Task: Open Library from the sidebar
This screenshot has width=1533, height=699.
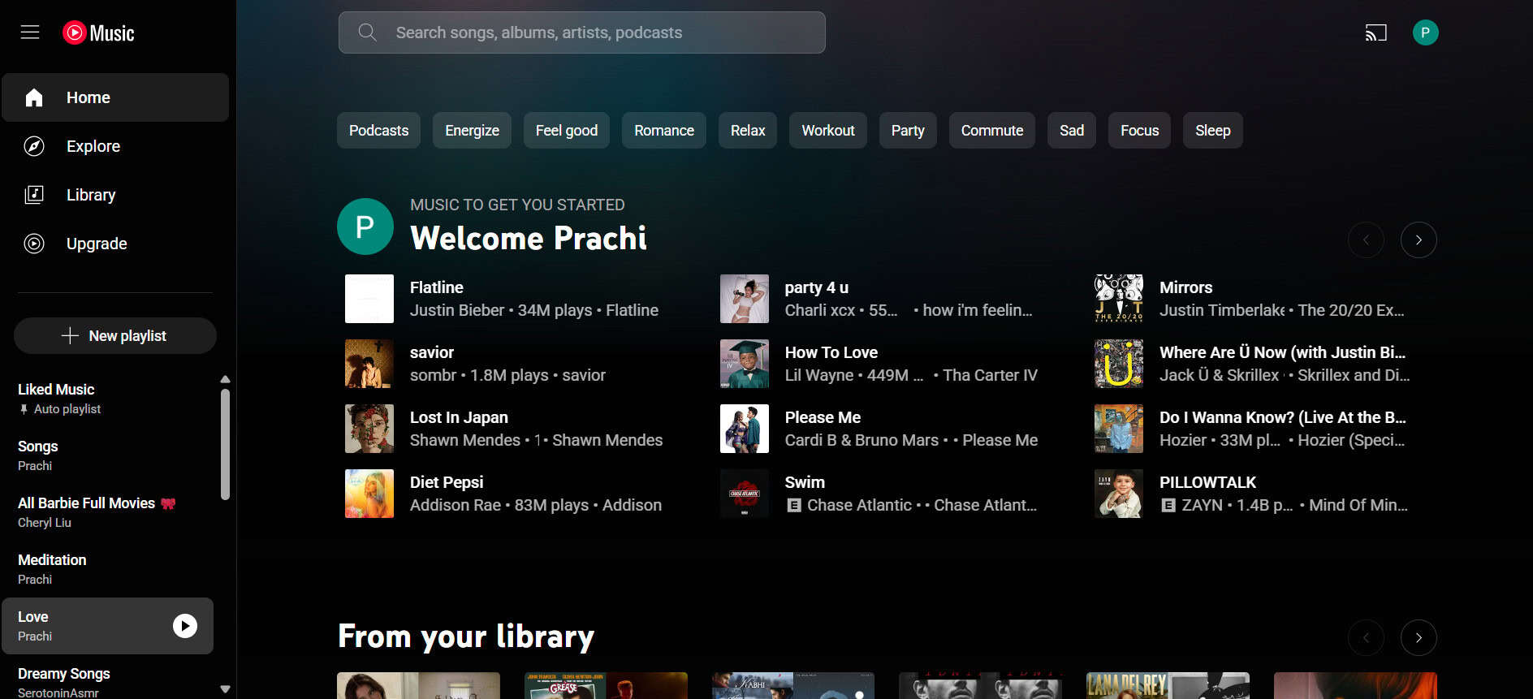Action: pos(91,195)
